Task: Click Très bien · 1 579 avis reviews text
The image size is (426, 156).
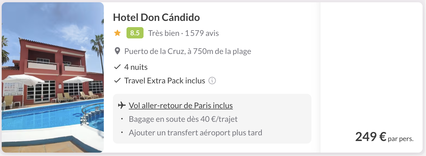Action: 184,33
